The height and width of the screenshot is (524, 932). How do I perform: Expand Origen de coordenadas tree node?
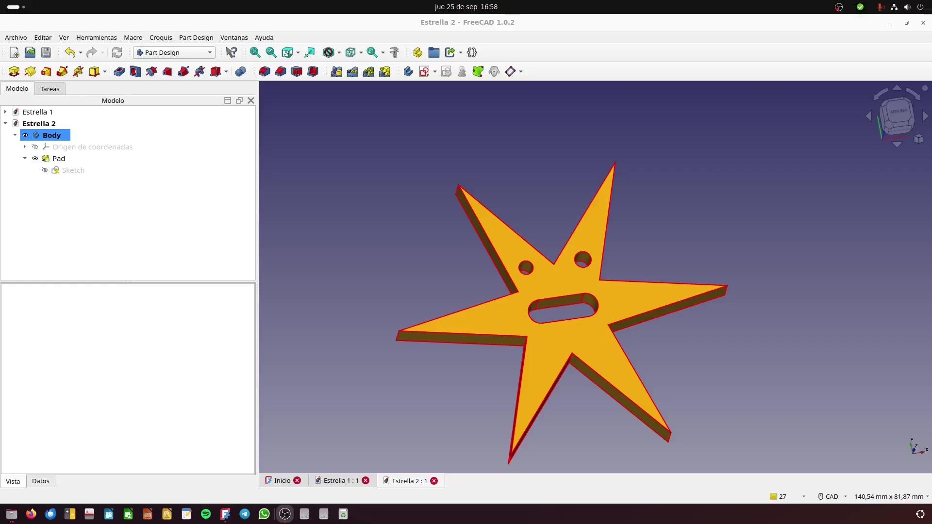(x=25, y=147)
